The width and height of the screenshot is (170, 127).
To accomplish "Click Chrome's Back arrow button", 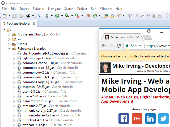I will click(104, 46).
